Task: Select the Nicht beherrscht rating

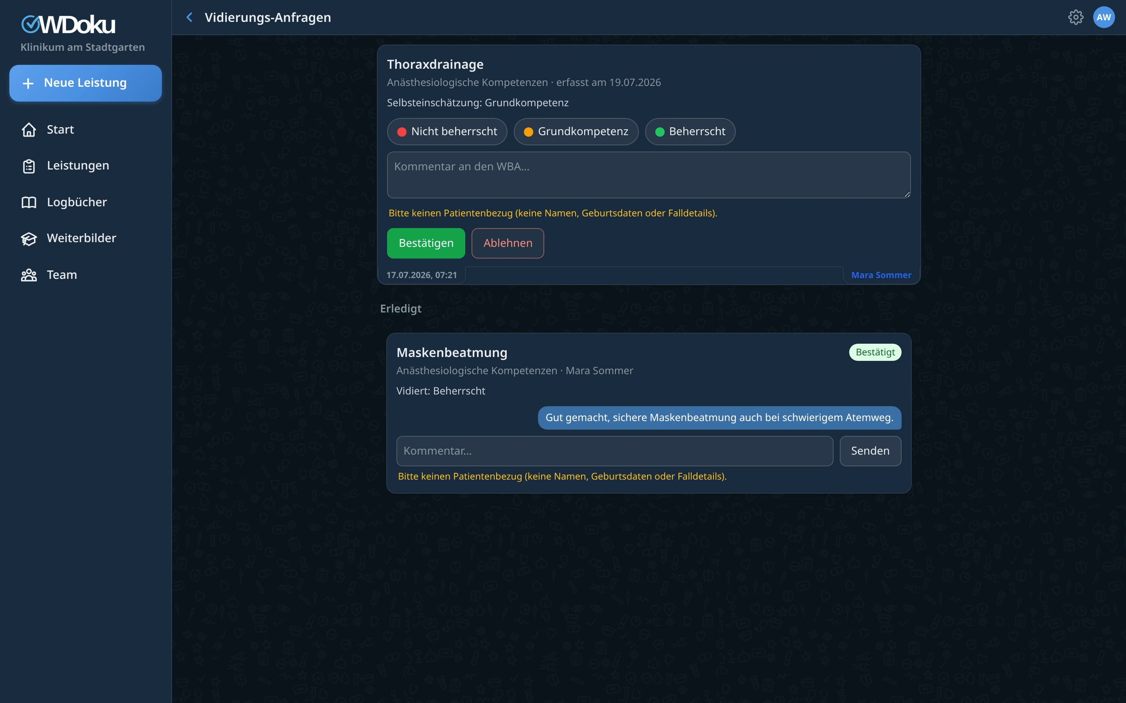Action: 446,132
